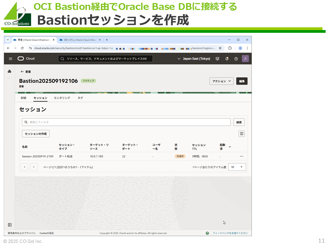This screenshot has width=328, height=246.
Task: Select the 要塞 Oracle Cloud browser tab
Action: pos(34,40)
